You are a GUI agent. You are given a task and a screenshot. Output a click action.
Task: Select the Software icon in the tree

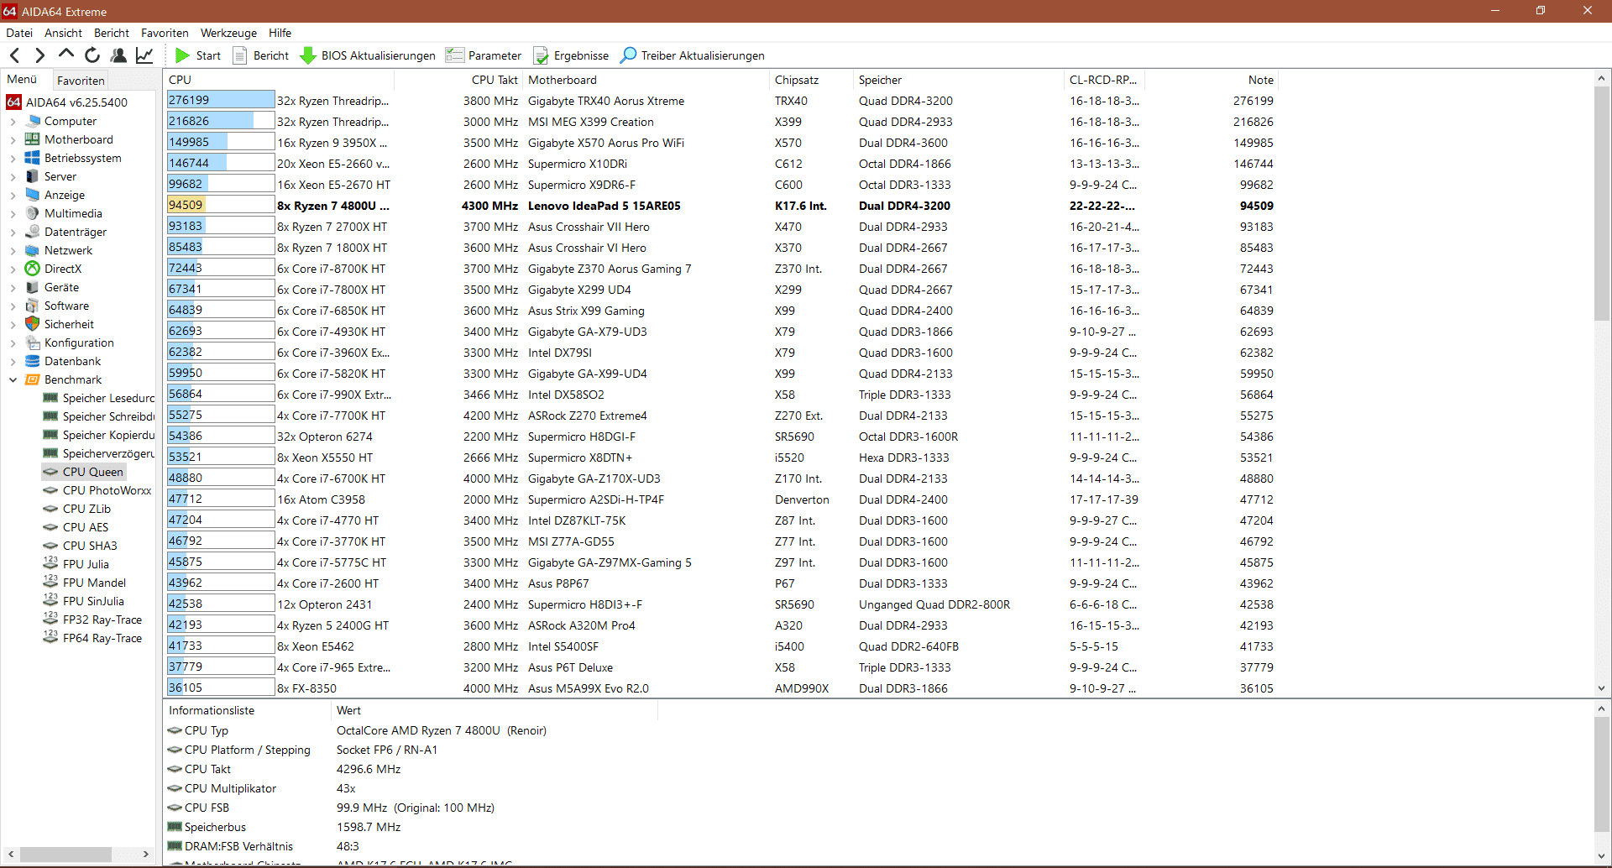pyautogui.click(x=33, y=306)
